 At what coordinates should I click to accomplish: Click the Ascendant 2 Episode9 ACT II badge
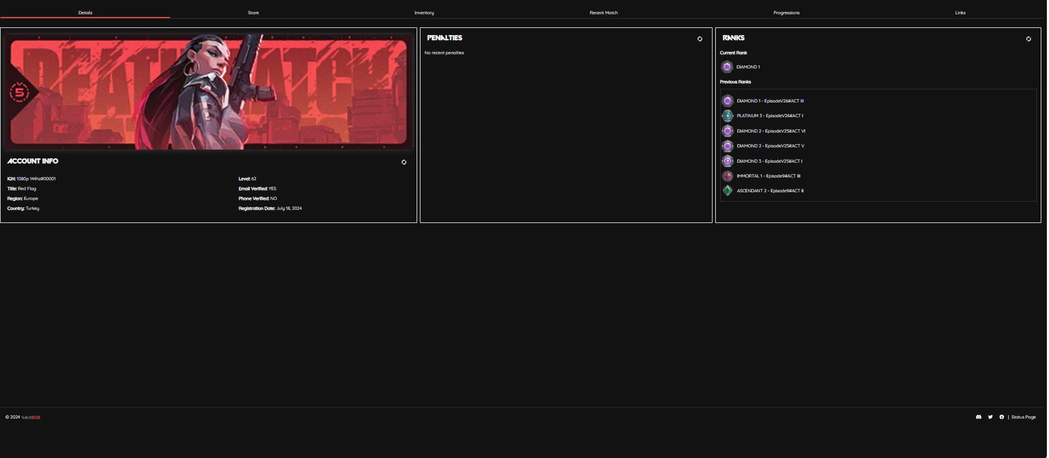[x=728, y=191]
